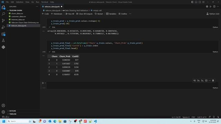Viewport: 221px width, 124px height.
Task: Split the empty cell using cell toolbar
Action: [x=206, y=81]
